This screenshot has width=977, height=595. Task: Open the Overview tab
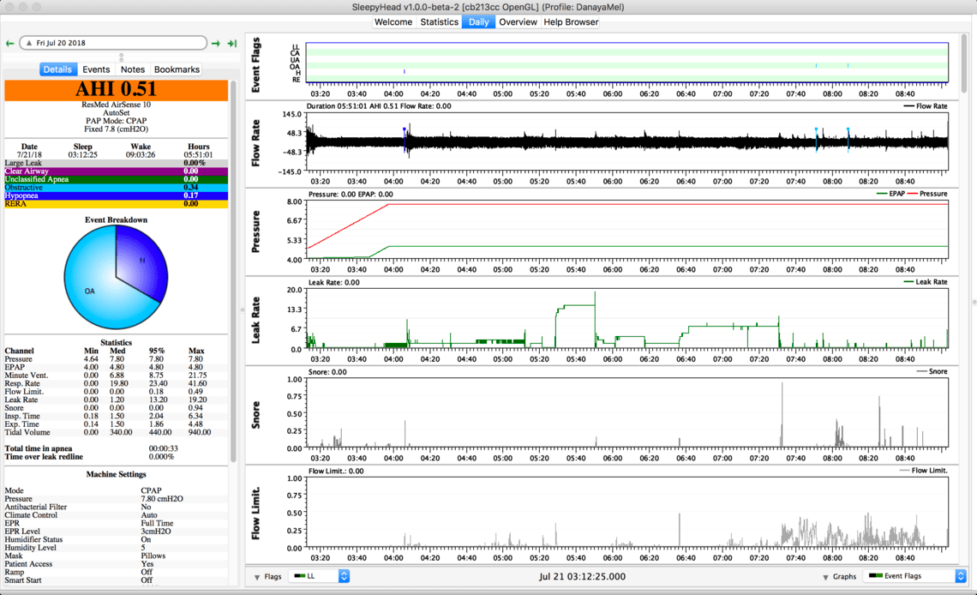click(x=518, y=22)
